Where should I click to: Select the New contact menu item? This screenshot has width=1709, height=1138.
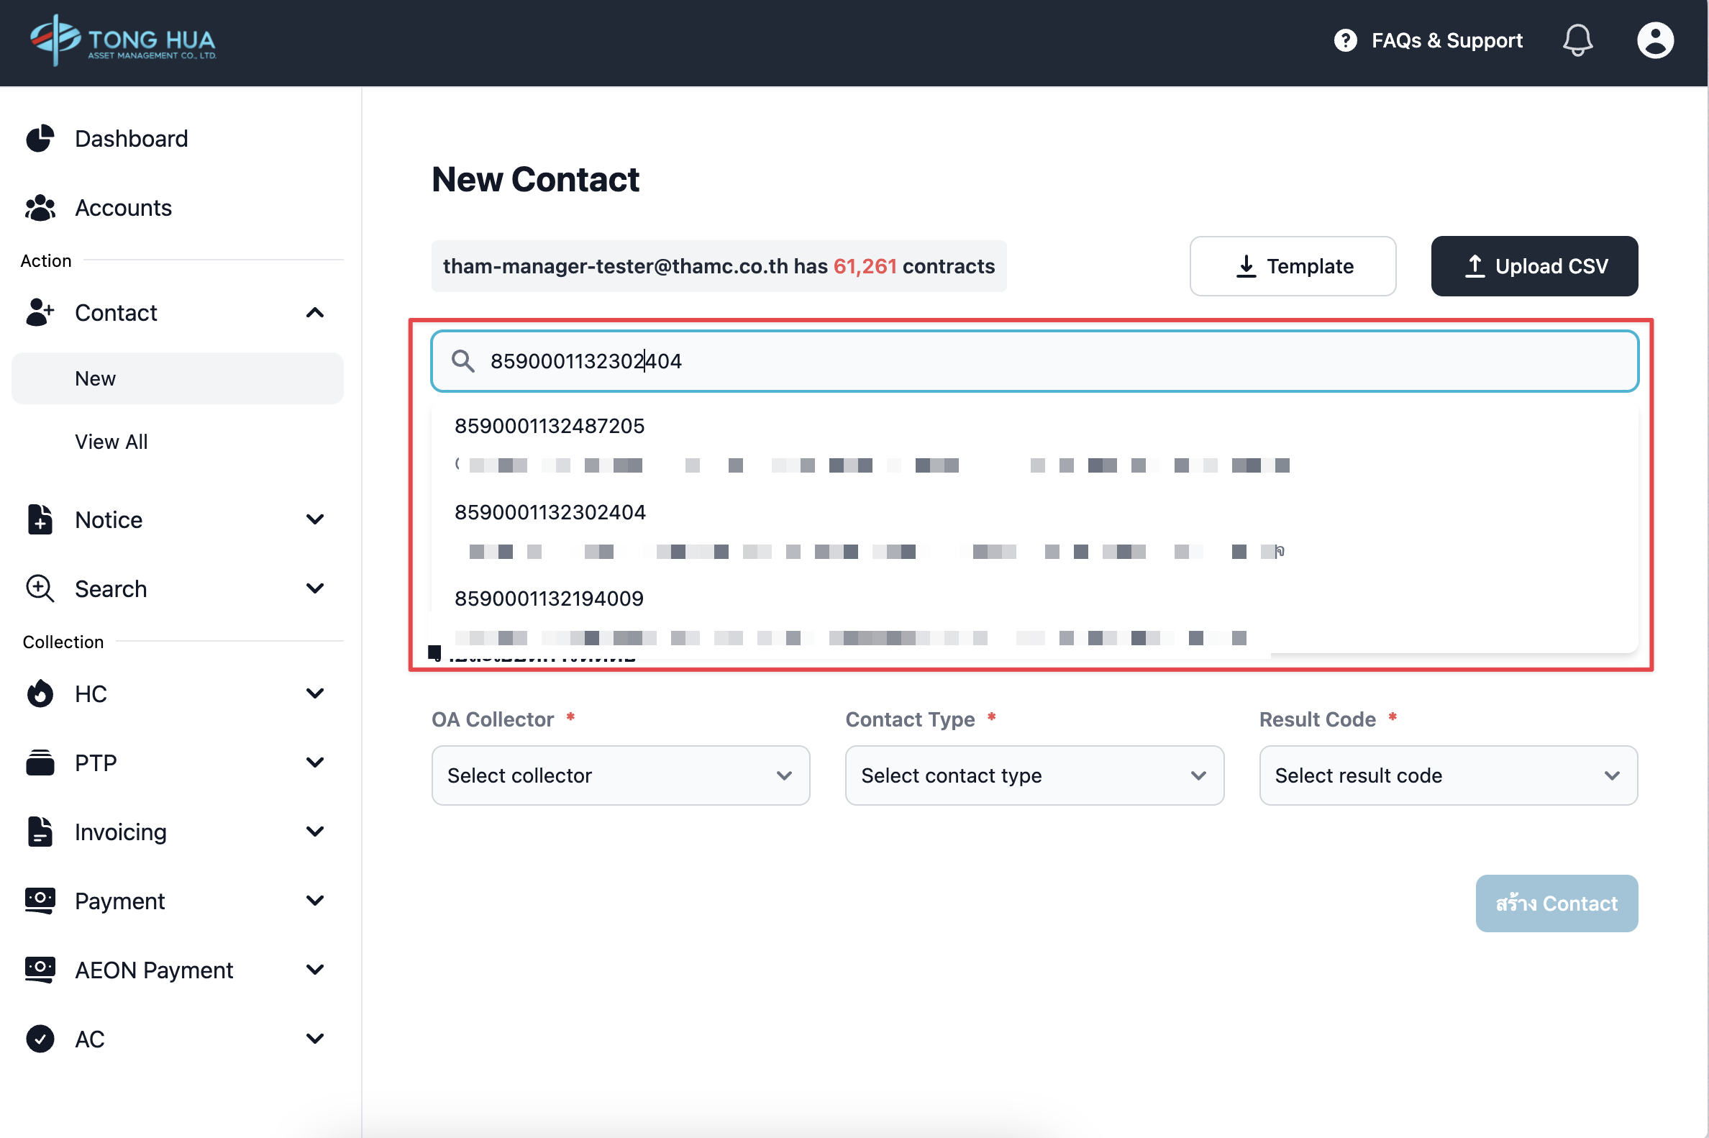point(95,378)
